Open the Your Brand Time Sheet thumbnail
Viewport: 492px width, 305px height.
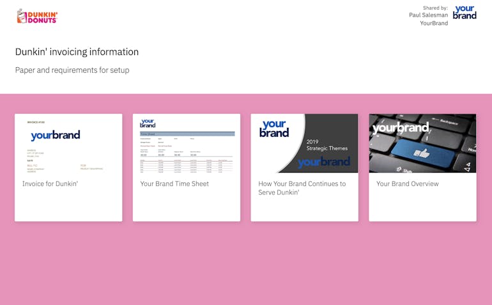pos(187,143)
